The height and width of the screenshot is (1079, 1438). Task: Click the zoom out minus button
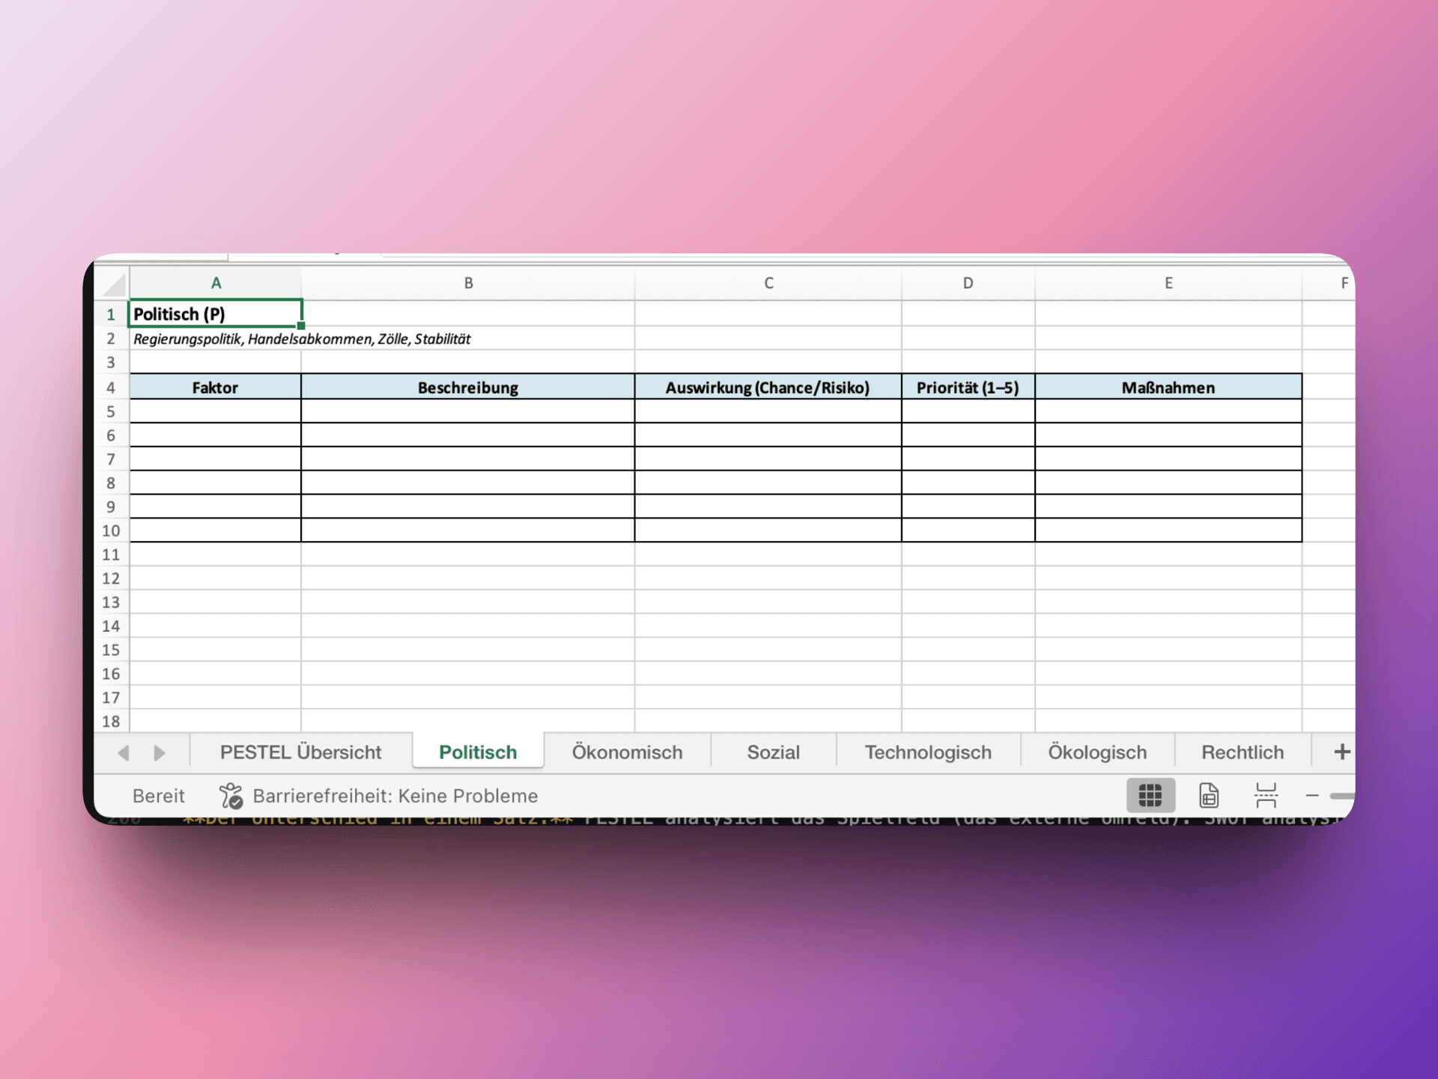1311,796
